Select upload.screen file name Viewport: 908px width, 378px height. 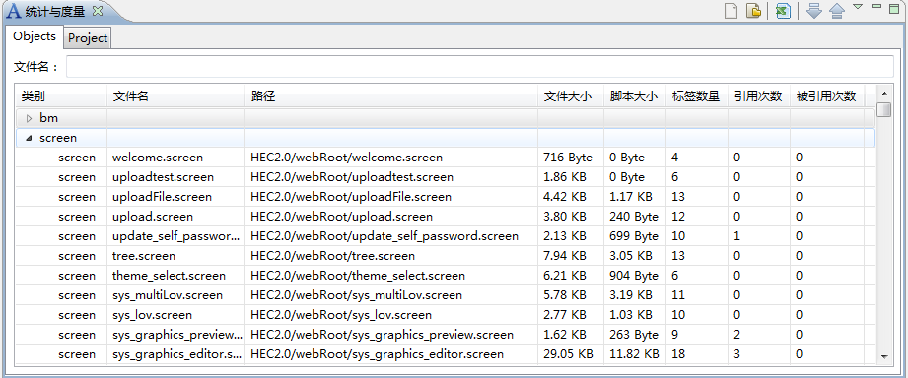152,217
